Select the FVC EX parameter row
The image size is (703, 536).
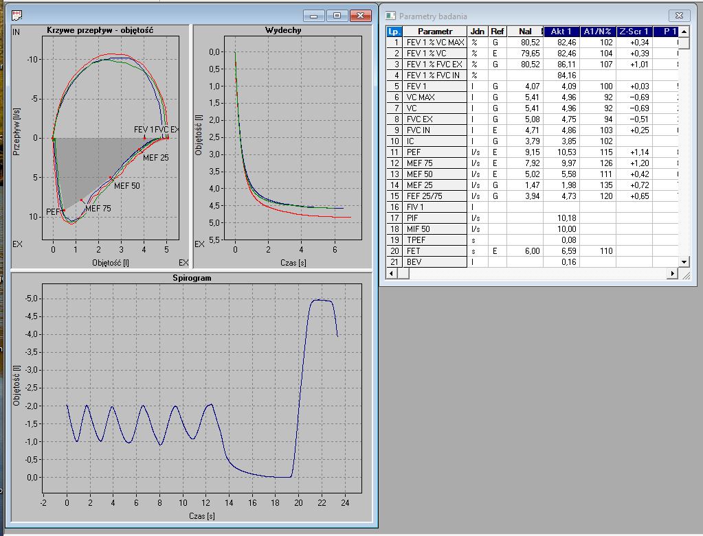point(532,119)
